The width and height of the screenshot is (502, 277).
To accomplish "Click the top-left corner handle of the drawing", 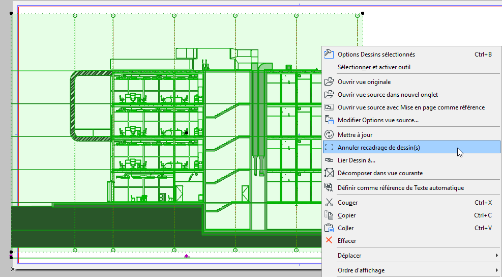I will tap(12, 13).
